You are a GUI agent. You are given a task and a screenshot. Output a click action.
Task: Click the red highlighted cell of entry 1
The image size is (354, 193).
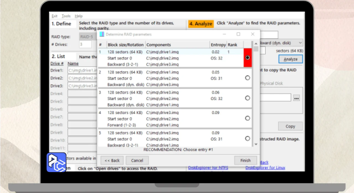click(x=248, y=58)
